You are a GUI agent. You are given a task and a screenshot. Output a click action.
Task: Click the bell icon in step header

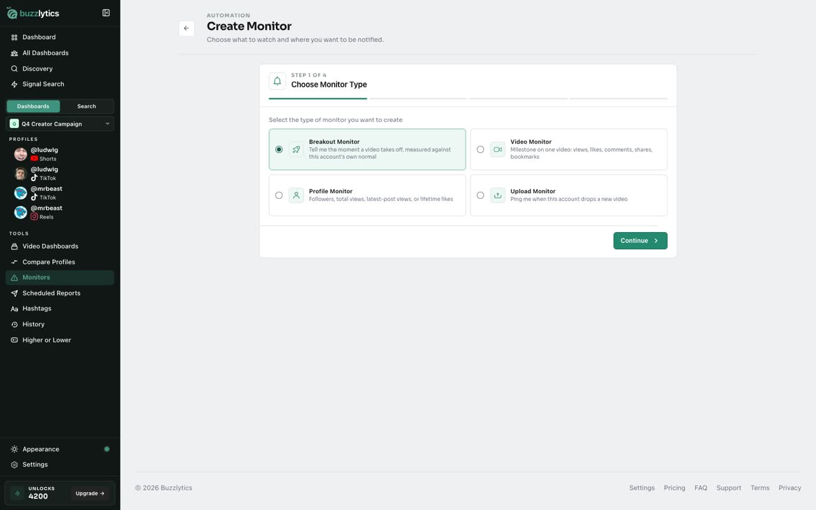point(277,81)
